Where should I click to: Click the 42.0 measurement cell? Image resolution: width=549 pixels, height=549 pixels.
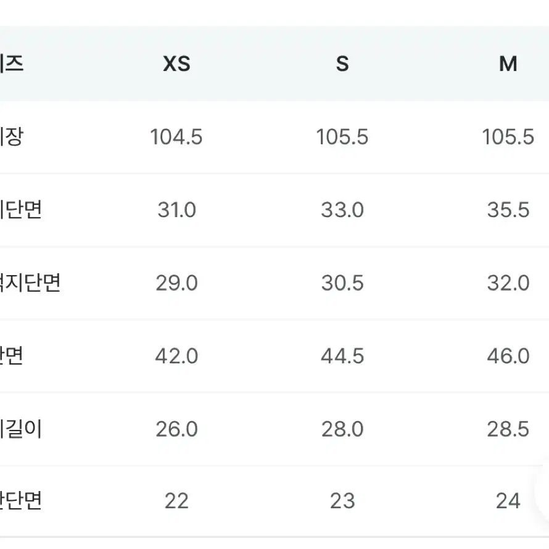coord(176,356)
